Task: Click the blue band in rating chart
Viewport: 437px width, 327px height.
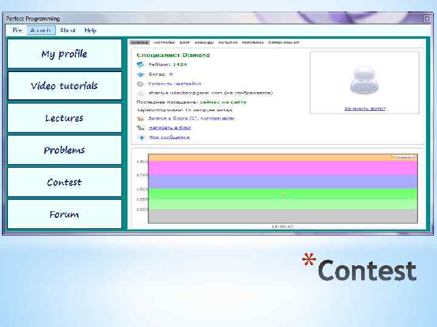Action: [283, 182]
